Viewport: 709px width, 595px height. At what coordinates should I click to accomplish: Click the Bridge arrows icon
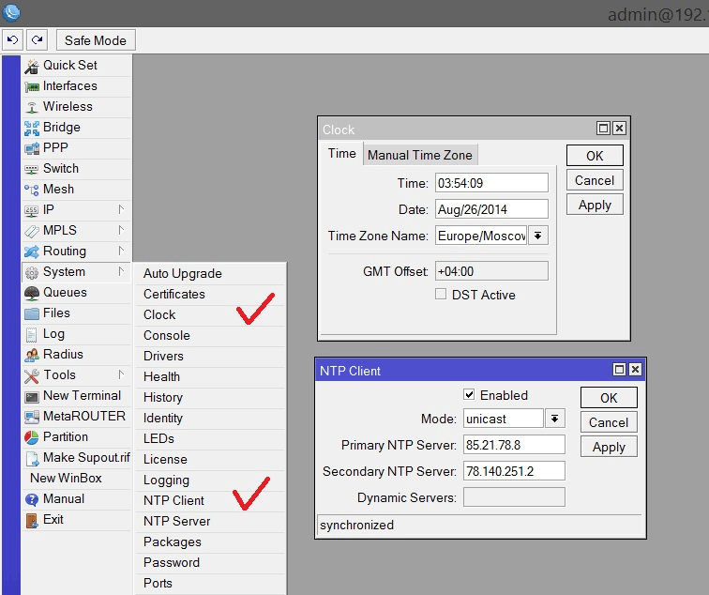32,128
